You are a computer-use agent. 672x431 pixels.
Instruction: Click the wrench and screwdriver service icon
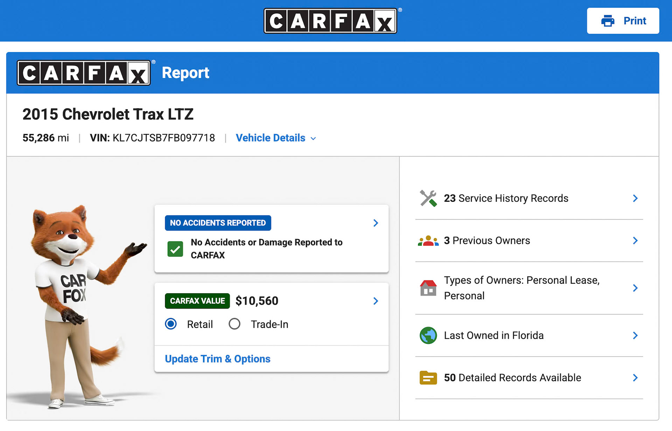point(428,198)
